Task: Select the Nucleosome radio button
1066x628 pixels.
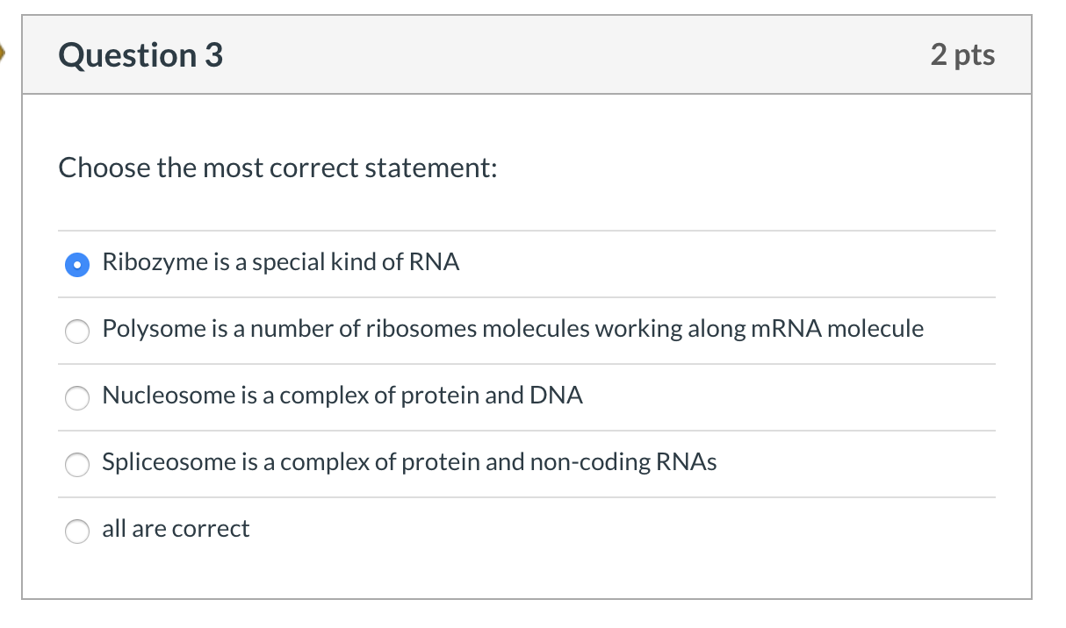Action: coord(78,398)
